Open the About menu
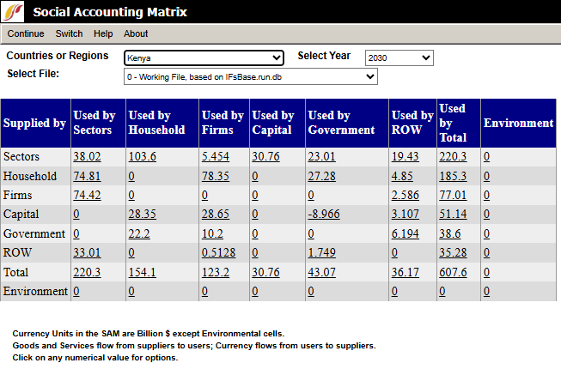This screenshot has width=561, height=369. pyautogui.click(x=136, y=33)
